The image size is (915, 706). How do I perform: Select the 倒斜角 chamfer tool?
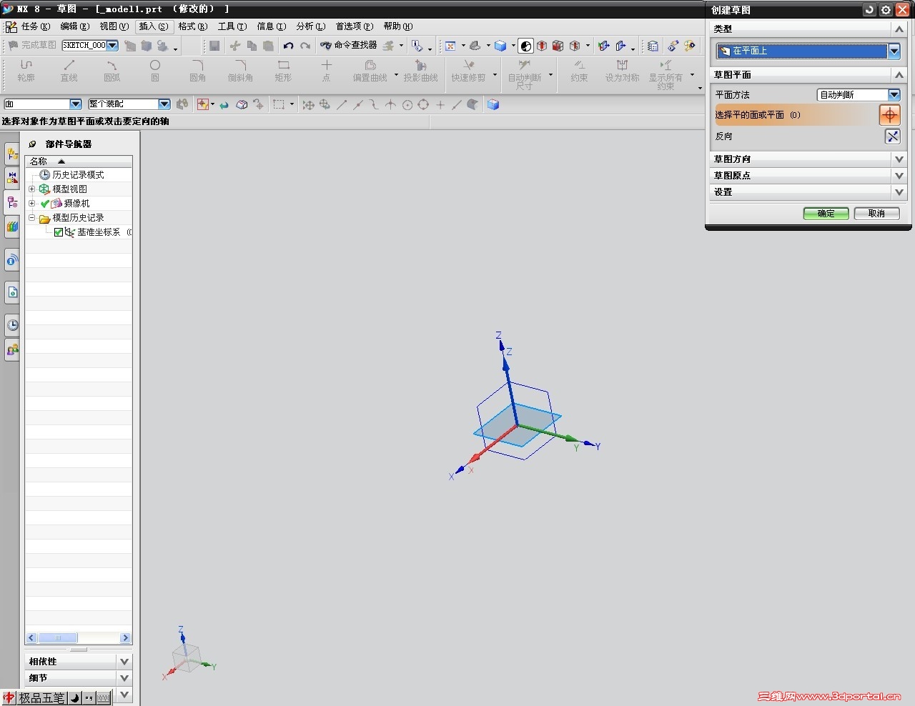240,71
